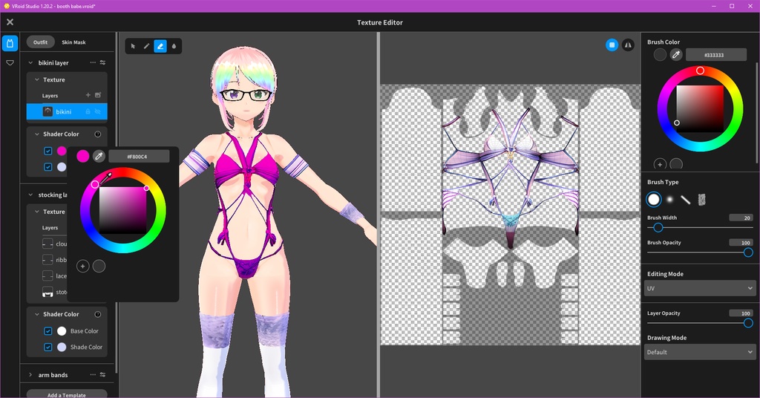
Task: Choose the blur droplet tool
Action: click(x=174, y=46)
